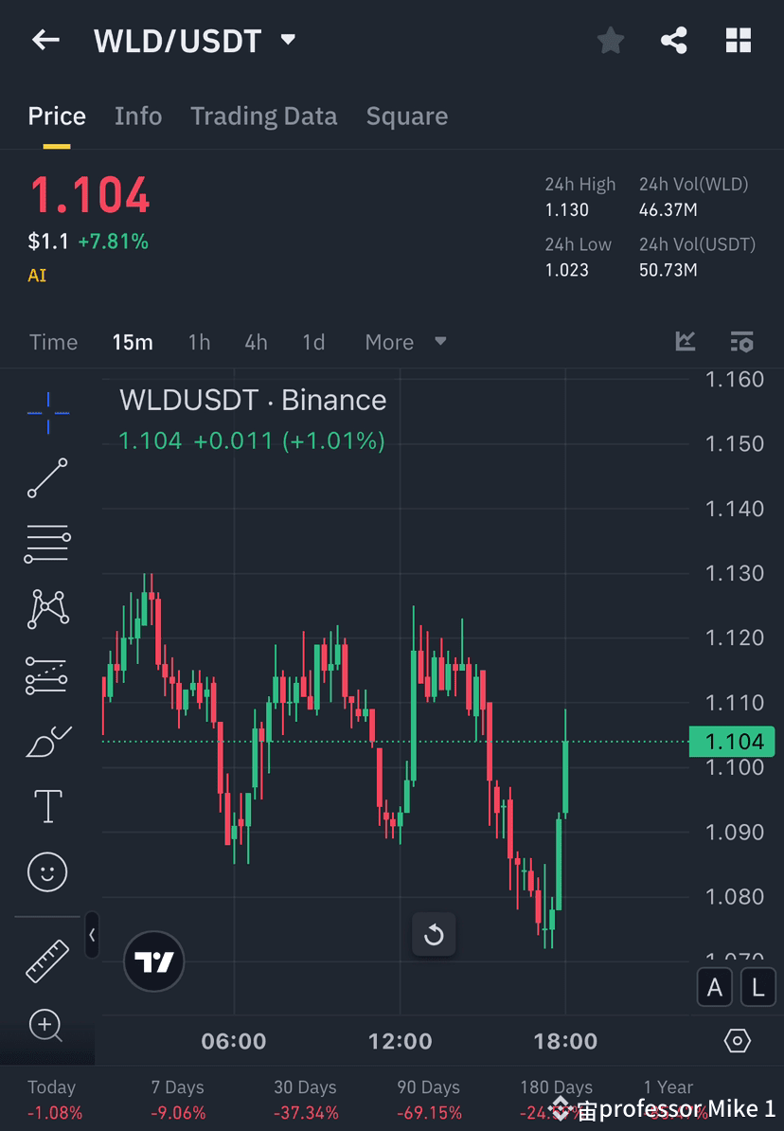
Task: Open the XABCD pattern drawing tool
Action: 47,609
